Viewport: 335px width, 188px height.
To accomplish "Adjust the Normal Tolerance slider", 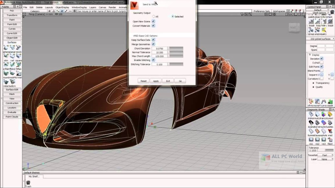I will pos(175,52).
